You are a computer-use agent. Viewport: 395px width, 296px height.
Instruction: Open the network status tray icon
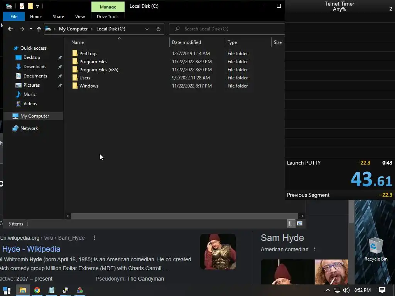[337, 291]
